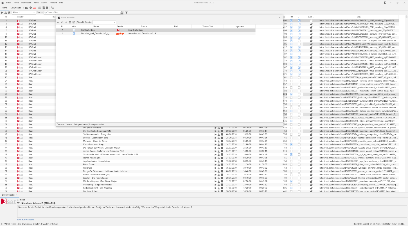408x226 pixels.
Task: Open the Abos für Sender dropdown
Action: 104,22
